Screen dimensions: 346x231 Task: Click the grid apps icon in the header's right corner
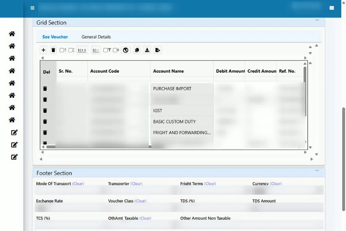click(x=331, y=8)
